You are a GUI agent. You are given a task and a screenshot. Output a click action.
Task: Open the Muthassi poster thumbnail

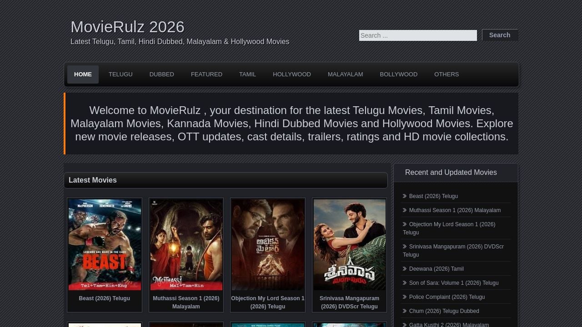tap(186, 244)
